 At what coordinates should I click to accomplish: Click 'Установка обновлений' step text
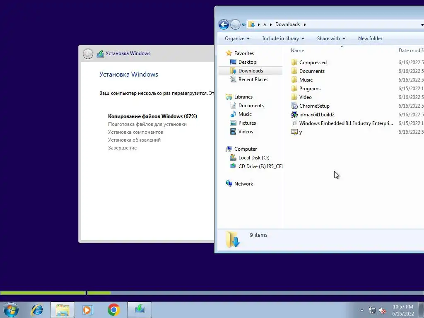point(135,140)
